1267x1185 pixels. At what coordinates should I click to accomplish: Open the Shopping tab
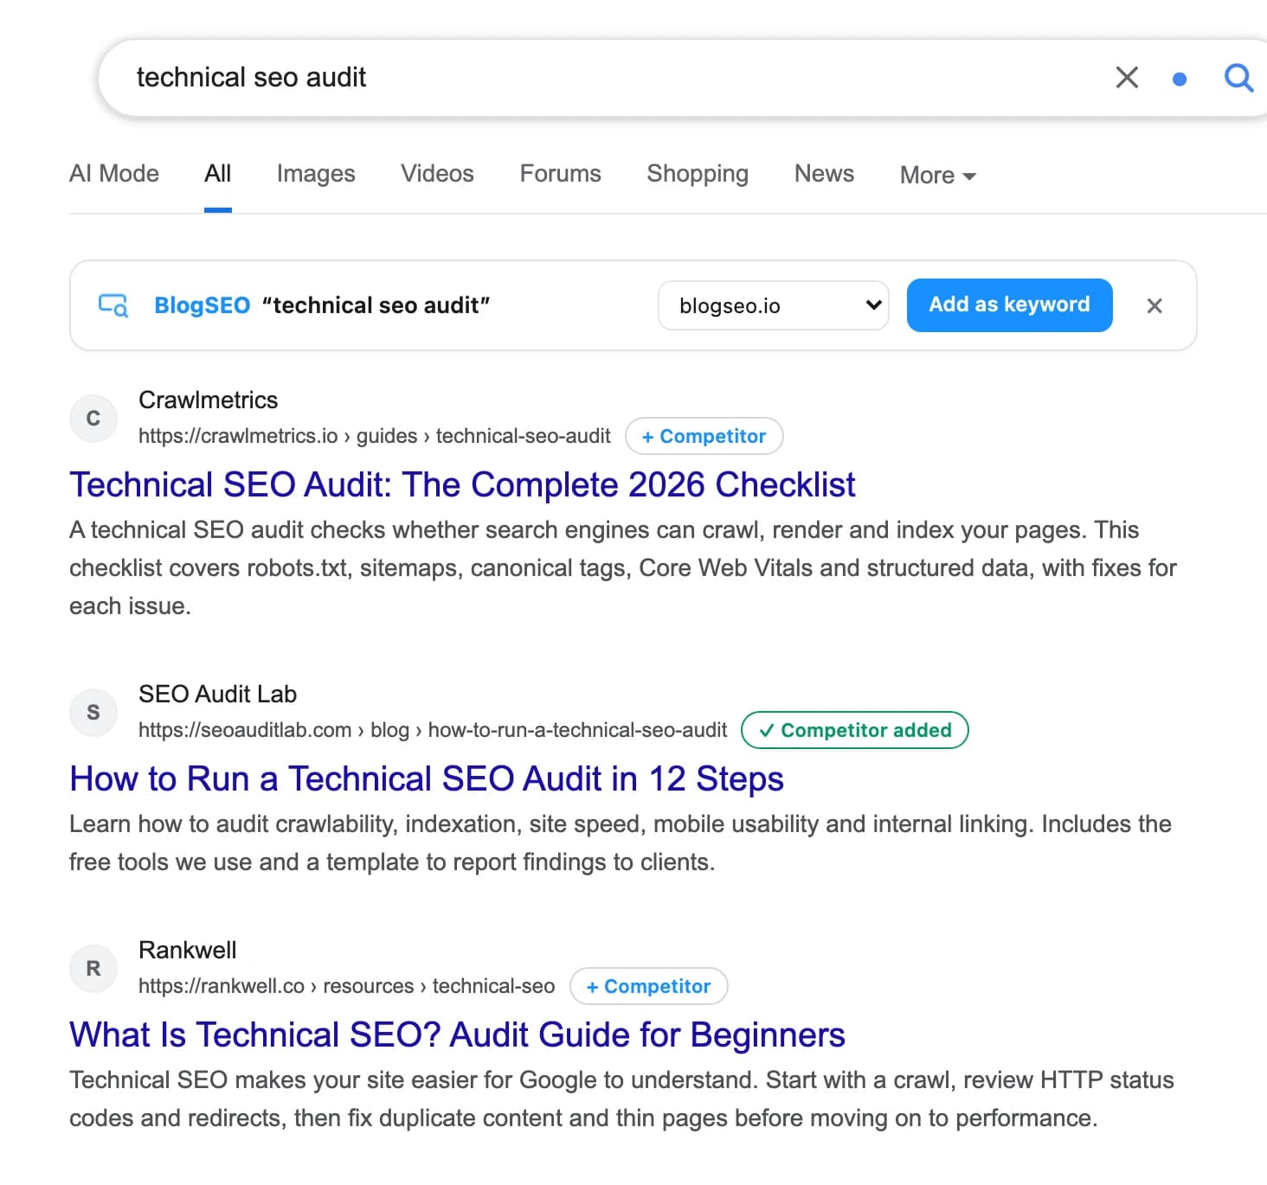coord(698,174)
